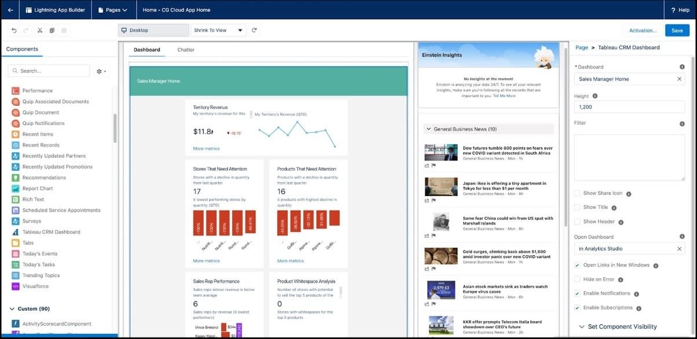697x339 pixels.
Task: Click the components list scrollbar
Action: [115, 128]
